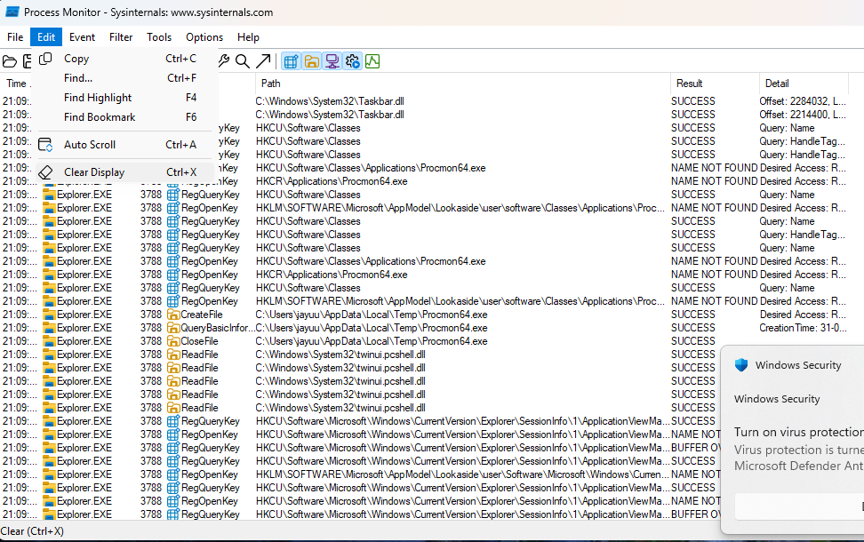Screen dimensions: 864x542
Task: Click the Open folder toolbar icon
Action: click(10, 61)
